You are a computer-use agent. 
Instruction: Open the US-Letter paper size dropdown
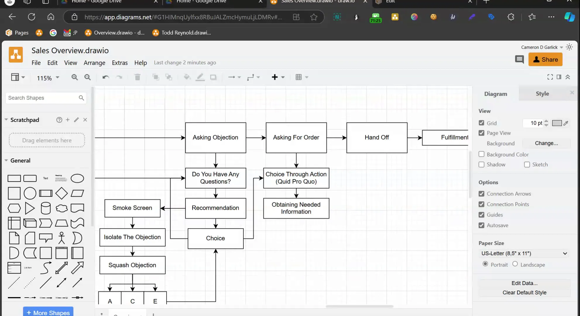pos(524,253)
